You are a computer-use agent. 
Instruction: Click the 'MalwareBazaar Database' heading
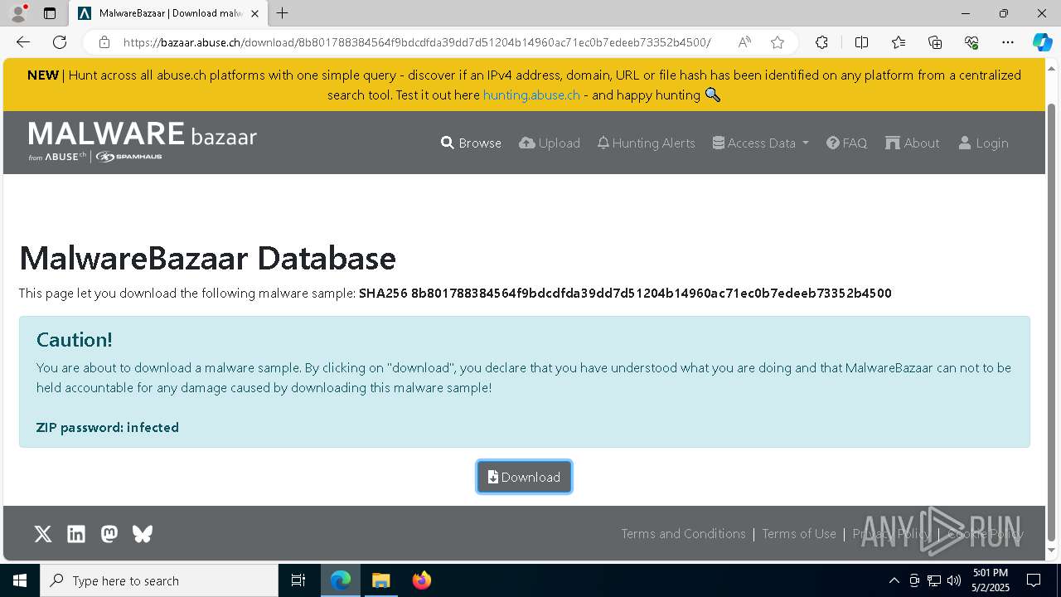pyautogui.click(x=207, y=258)
